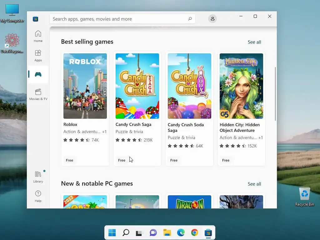Select the Gaming controller icon in the sidebar
This screenshot has width=320, height=240.
point(38,74)
